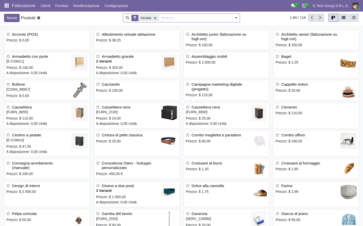
Task: Click the Croissant al formaggio image
Action: 349,169
